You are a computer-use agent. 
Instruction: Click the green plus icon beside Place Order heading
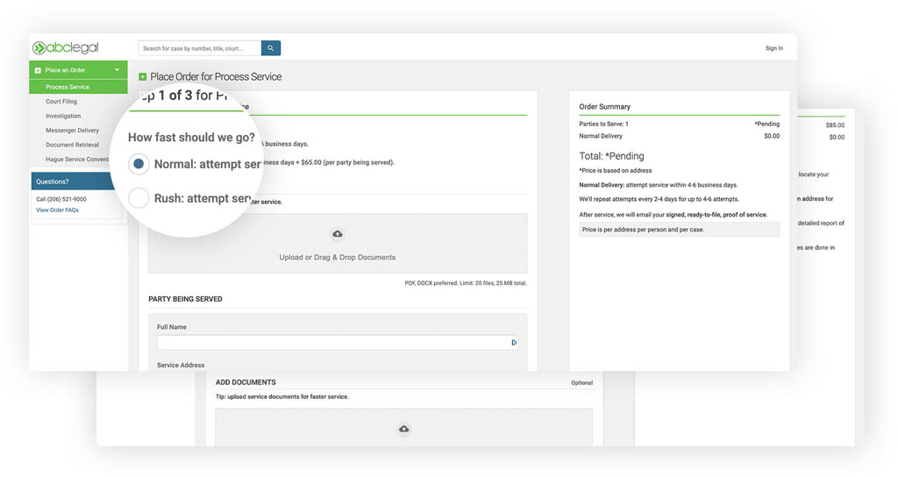(x=143, y=77)
